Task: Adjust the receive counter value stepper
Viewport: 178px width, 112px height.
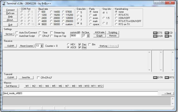Action: coord(41,46)
